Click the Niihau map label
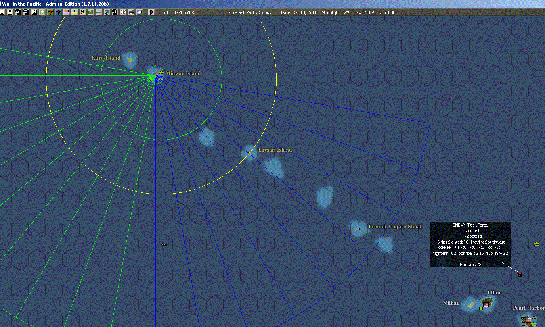 [x=451, y=303]
